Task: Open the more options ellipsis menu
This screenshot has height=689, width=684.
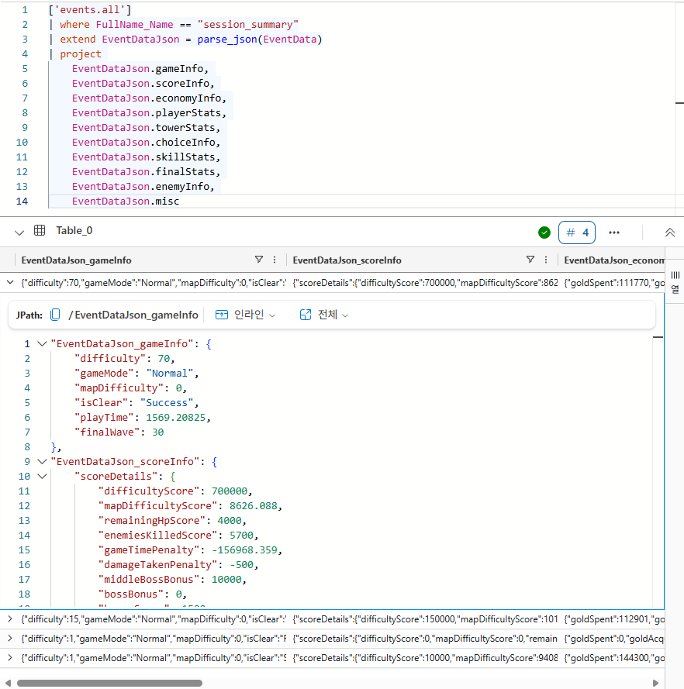Action: tap(614, 233)
